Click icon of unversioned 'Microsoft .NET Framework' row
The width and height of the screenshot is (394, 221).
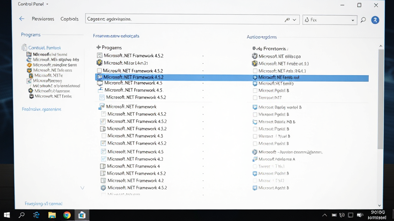pyautogui.click(x=102, y=107)
